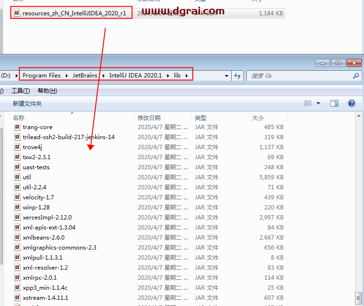Expand arrow after lib in address bar
Screen dimensions: 364x306
click(187, 76)
